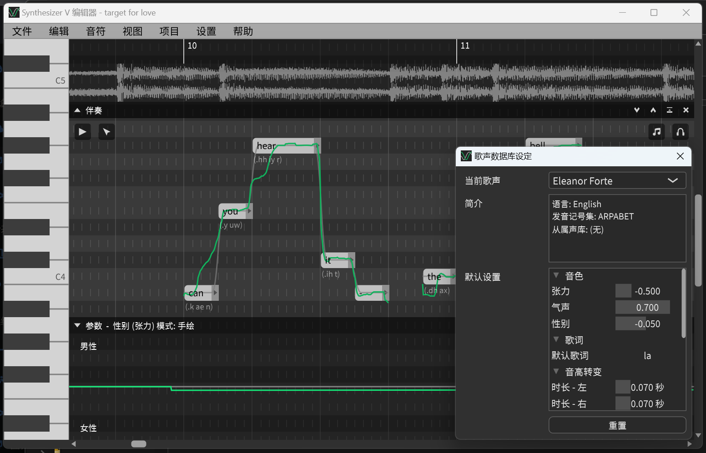This screenshot has height=453, width=706.
Task: Click the music note icon button
Action: 656,132
